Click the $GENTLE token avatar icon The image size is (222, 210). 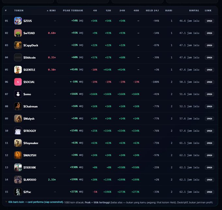pos(18,70)
